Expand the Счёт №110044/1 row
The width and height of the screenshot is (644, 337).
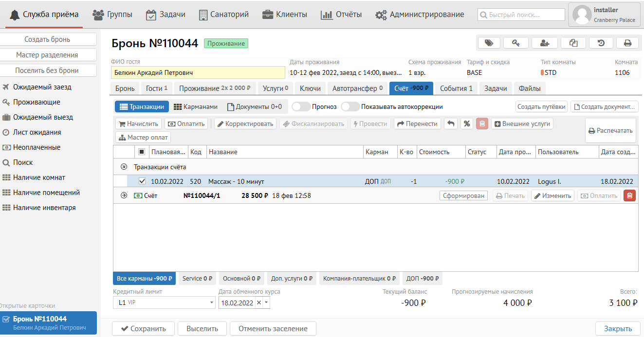coord(124,195)
